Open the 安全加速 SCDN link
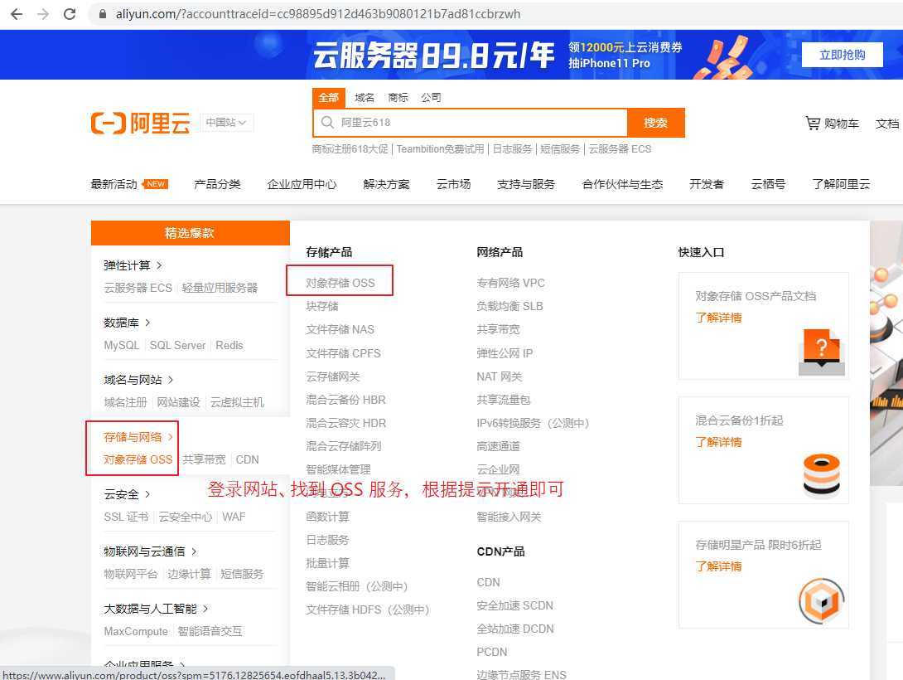 514,605
